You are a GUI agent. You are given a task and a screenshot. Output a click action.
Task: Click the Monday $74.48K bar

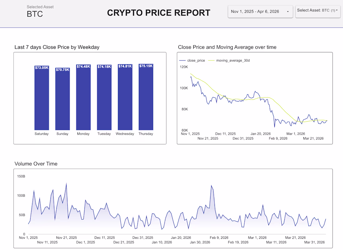tap(83, 97)
